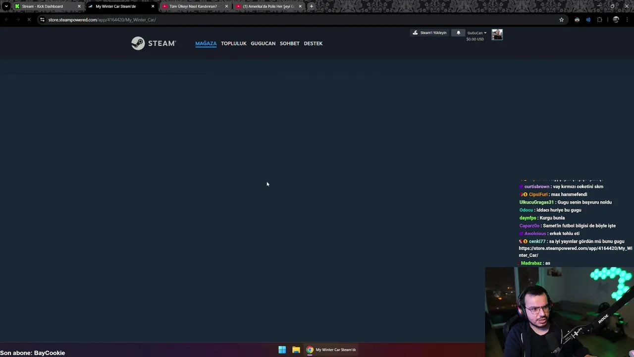Open the DESTEK support link
Image resolution: width=634 pixels, height=357 pixels.
coord(313,44)
